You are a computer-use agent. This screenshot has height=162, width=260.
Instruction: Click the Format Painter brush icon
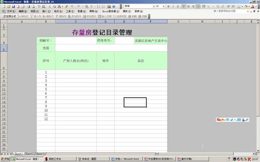pyautogui.click(x=66, y=7)
